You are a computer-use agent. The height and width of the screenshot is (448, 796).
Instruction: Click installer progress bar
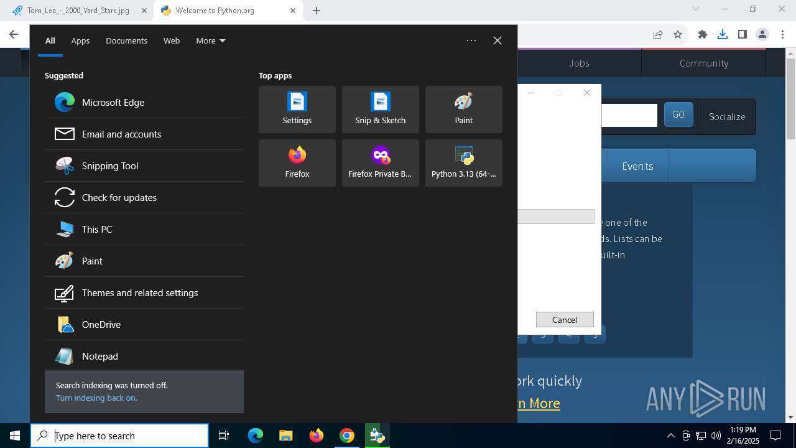556,217
